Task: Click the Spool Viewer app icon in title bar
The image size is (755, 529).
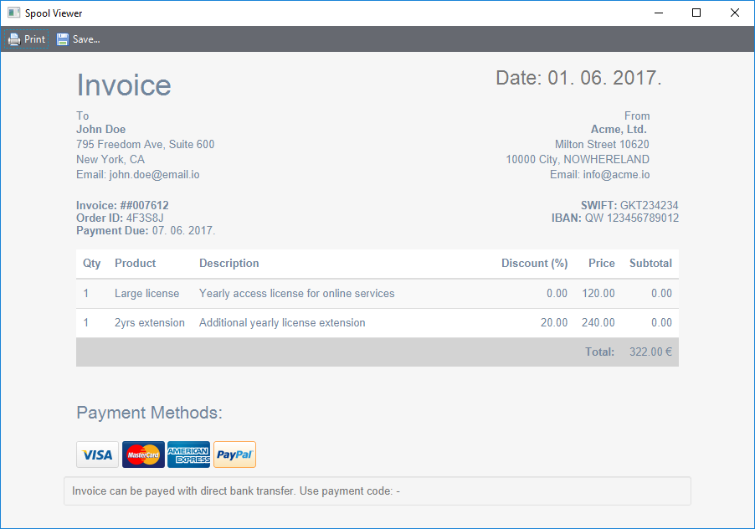Action: coord(13,13)
